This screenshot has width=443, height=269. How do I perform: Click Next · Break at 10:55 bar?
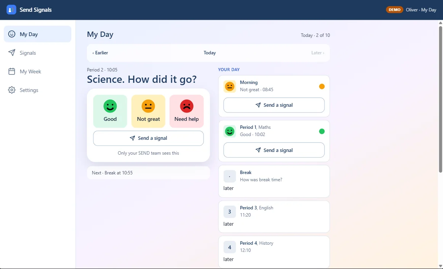148,172
